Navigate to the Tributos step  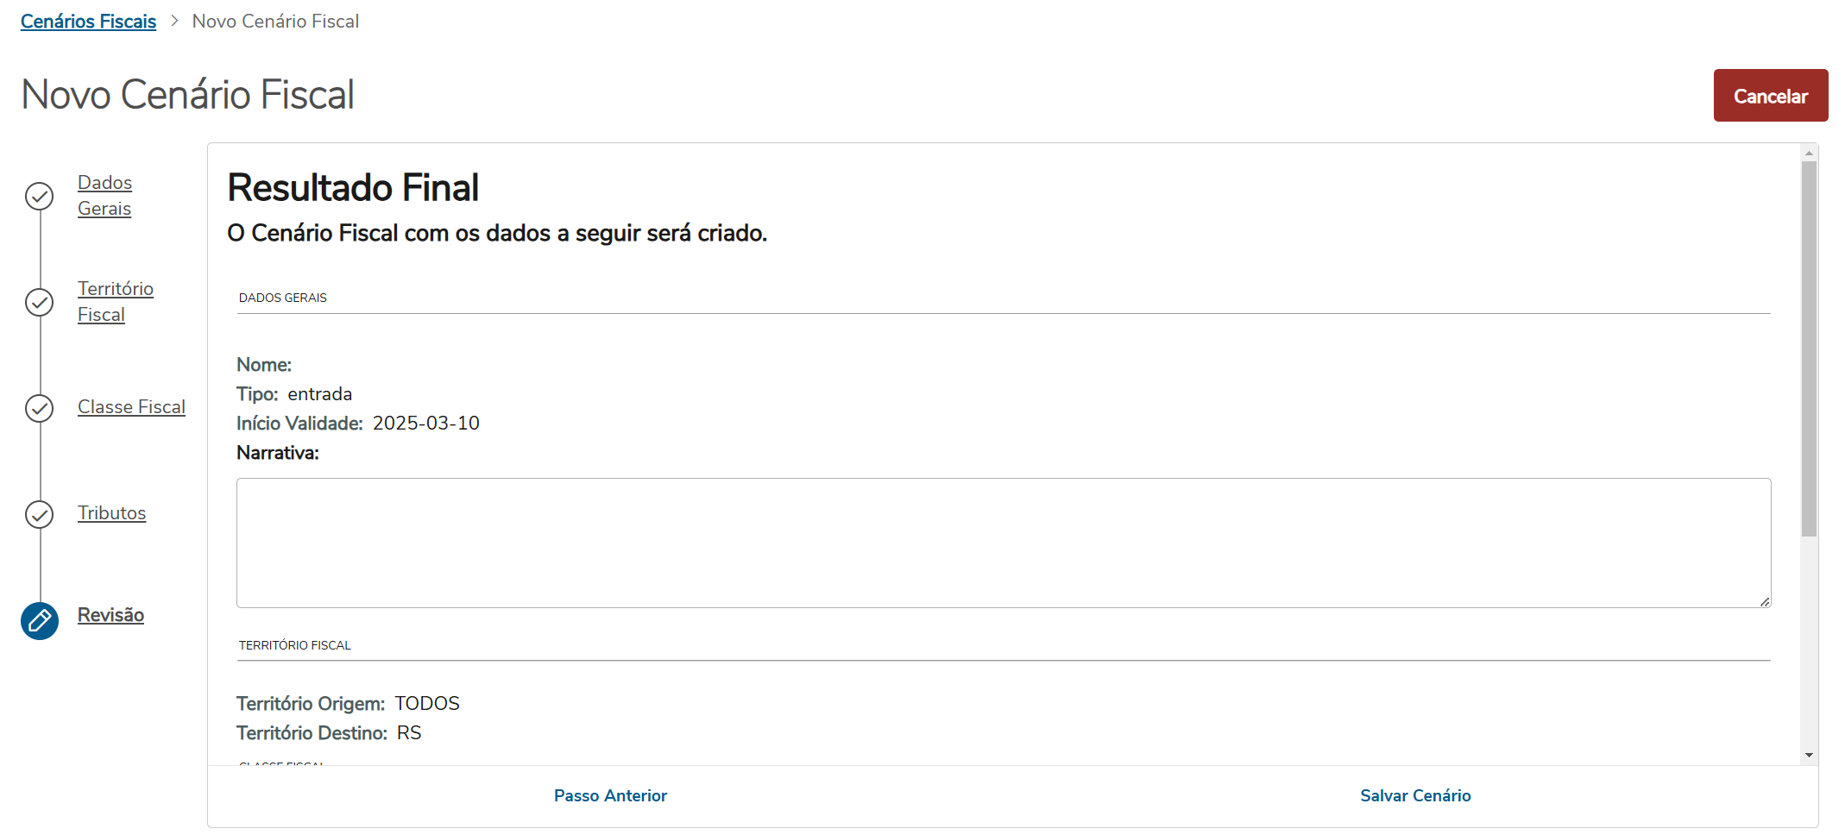[111, 513]
